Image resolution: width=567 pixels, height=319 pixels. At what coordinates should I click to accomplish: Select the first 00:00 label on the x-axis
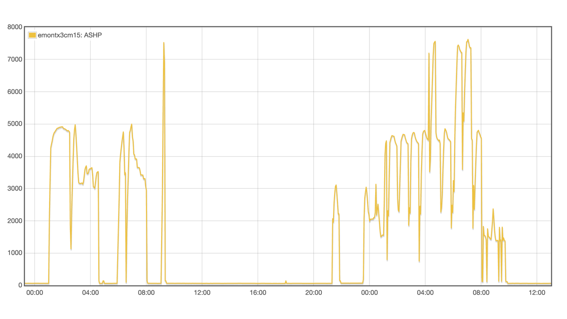(35, 293)
